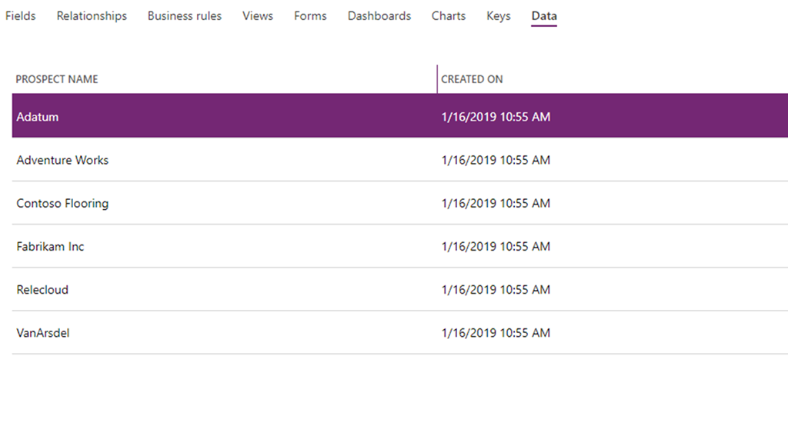Select the Relecloud row

(42, 289)
